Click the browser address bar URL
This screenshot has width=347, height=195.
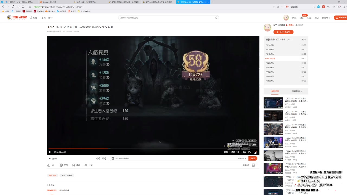(59, 7)
